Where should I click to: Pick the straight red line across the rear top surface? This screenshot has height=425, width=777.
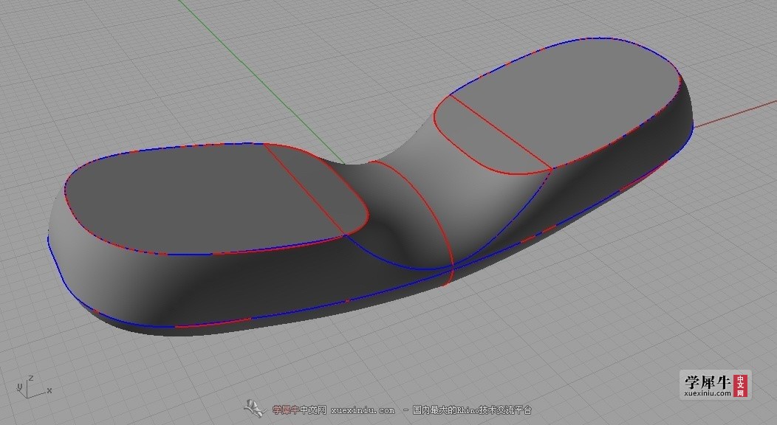pyautogui.click(x=501, y=132)
